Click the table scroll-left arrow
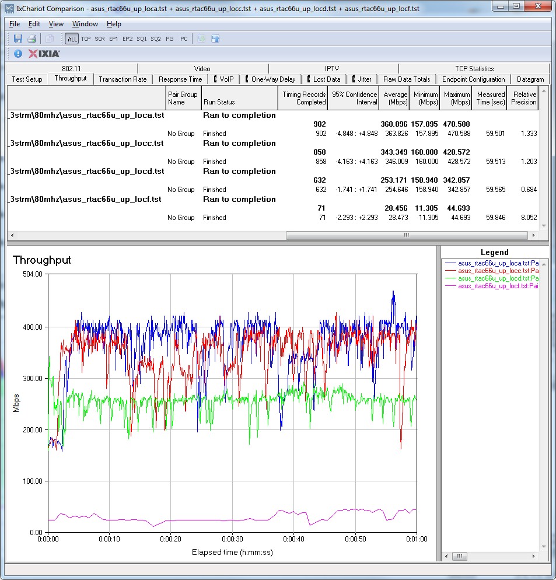 tap(12, 235)
